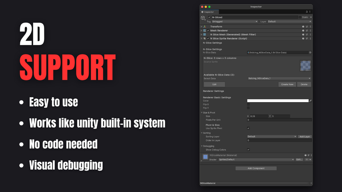Collapse the Sorting foldout
The width and height of the screenshot is (342, 192).
pos(202,133)
